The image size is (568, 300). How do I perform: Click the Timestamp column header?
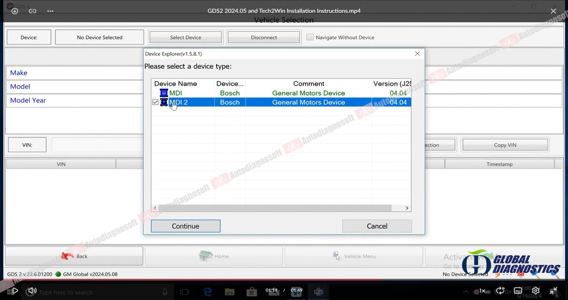[500, 164]
